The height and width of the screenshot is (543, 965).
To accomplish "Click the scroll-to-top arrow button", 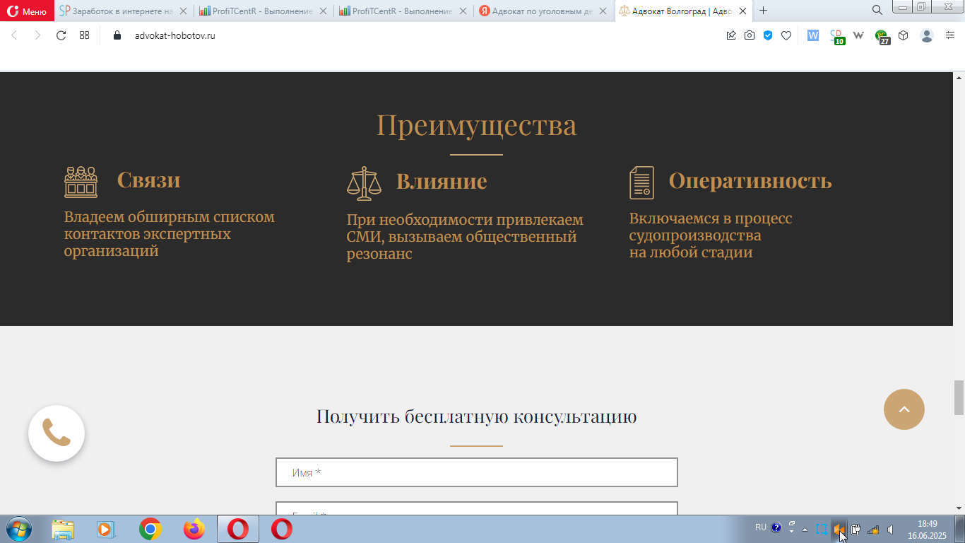I will pos(904,409).
